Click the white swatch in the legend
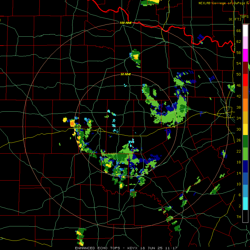The height and width of the screenshot is (250, 250). tap(245, 31)
